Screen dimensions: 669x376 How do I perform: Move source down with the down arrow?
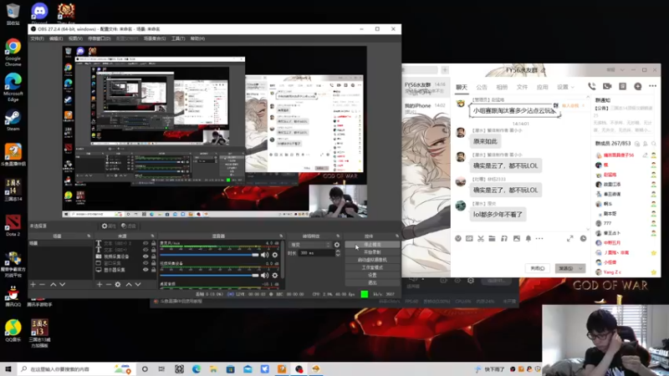[x=138, y=284]
